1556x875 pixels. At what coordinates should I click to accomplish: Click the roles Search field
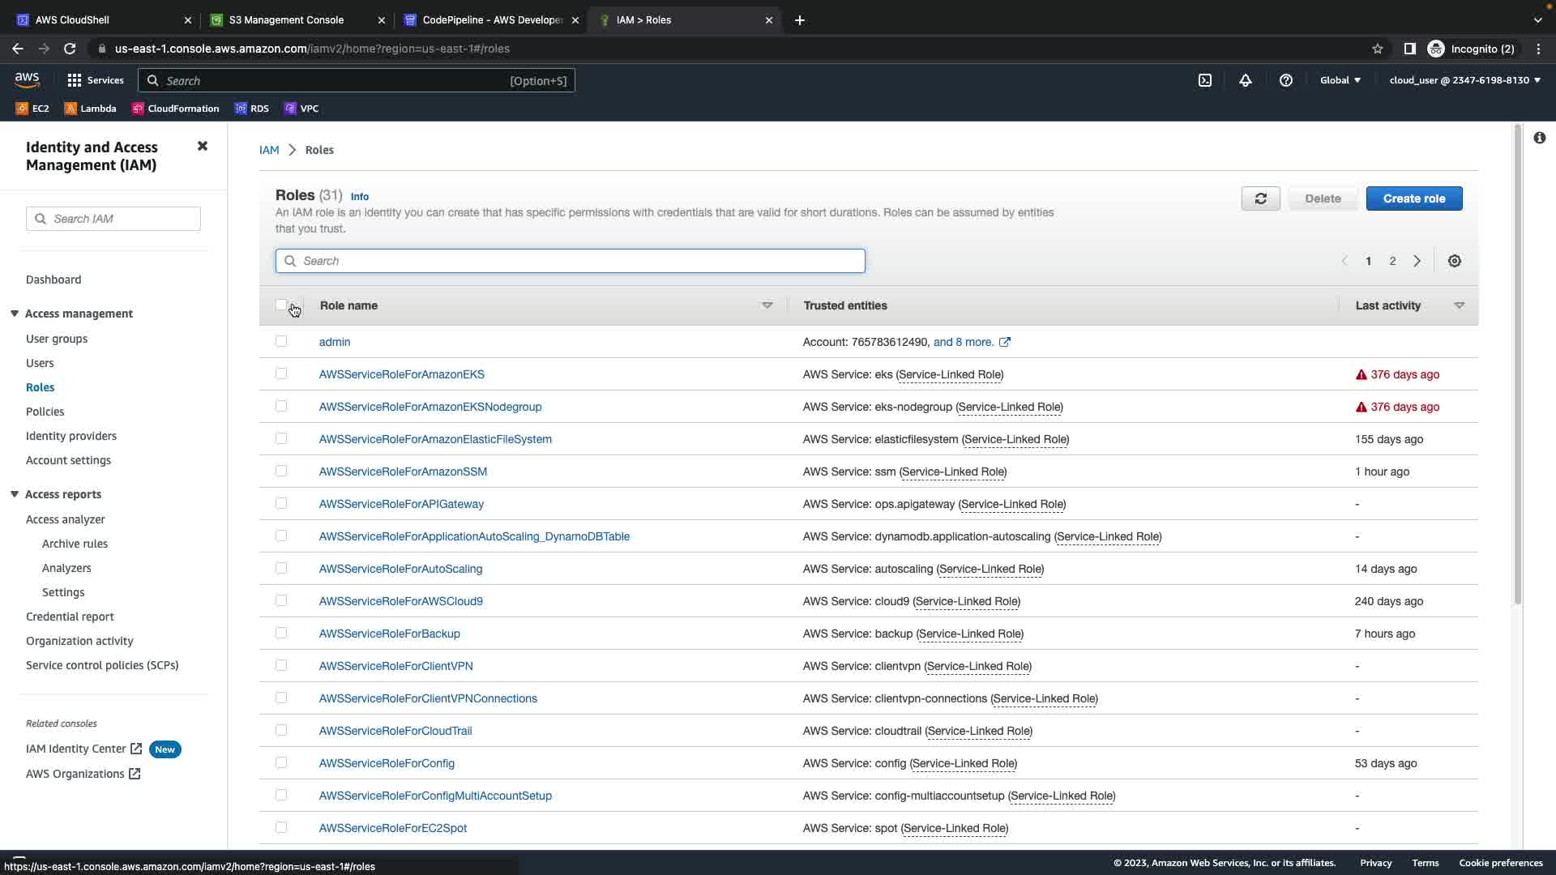[x=571, y=261]
